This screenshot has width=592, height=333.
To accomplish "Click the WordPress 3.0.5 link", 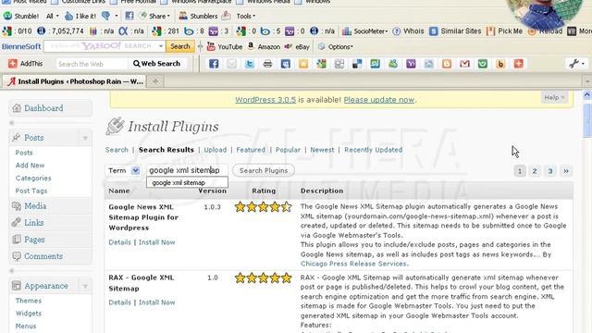I will point(265,100).
